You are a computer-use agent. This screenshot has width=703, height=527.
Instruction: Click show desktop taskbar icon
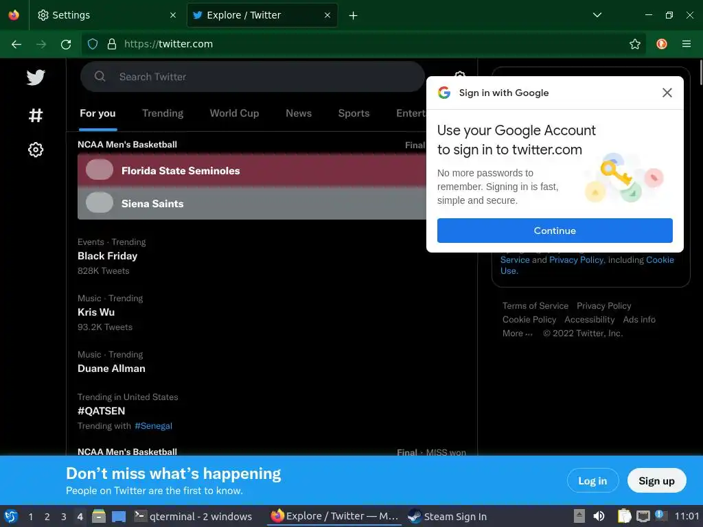(119, 516)
